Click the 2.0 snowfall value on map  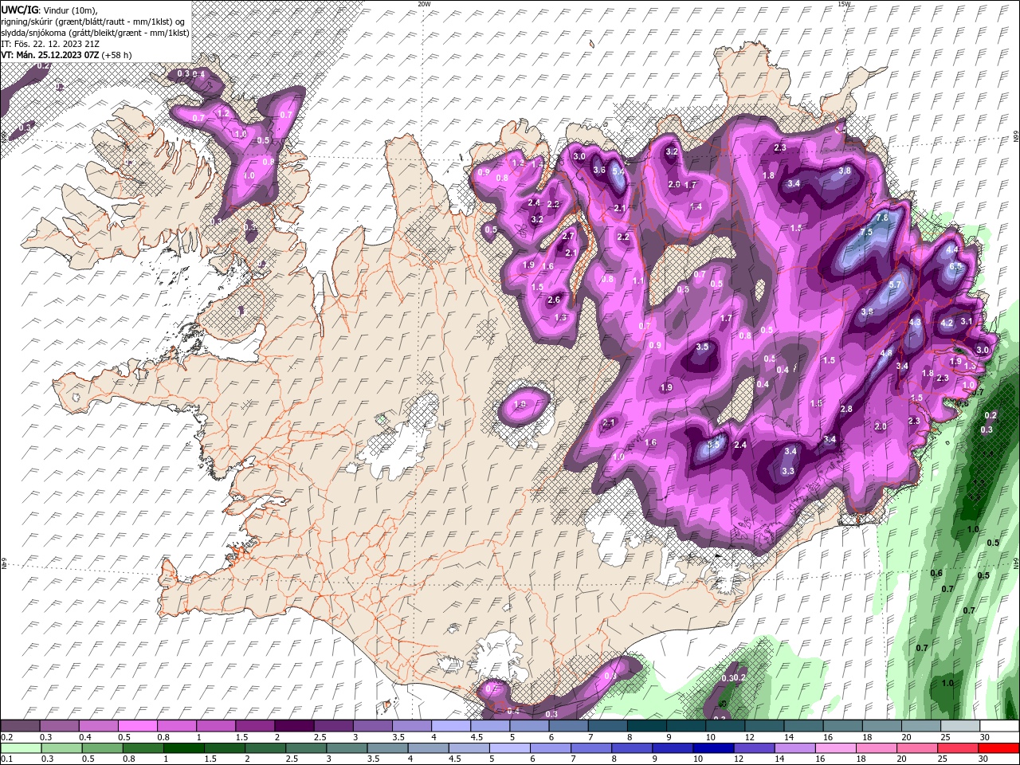(881, 426)
